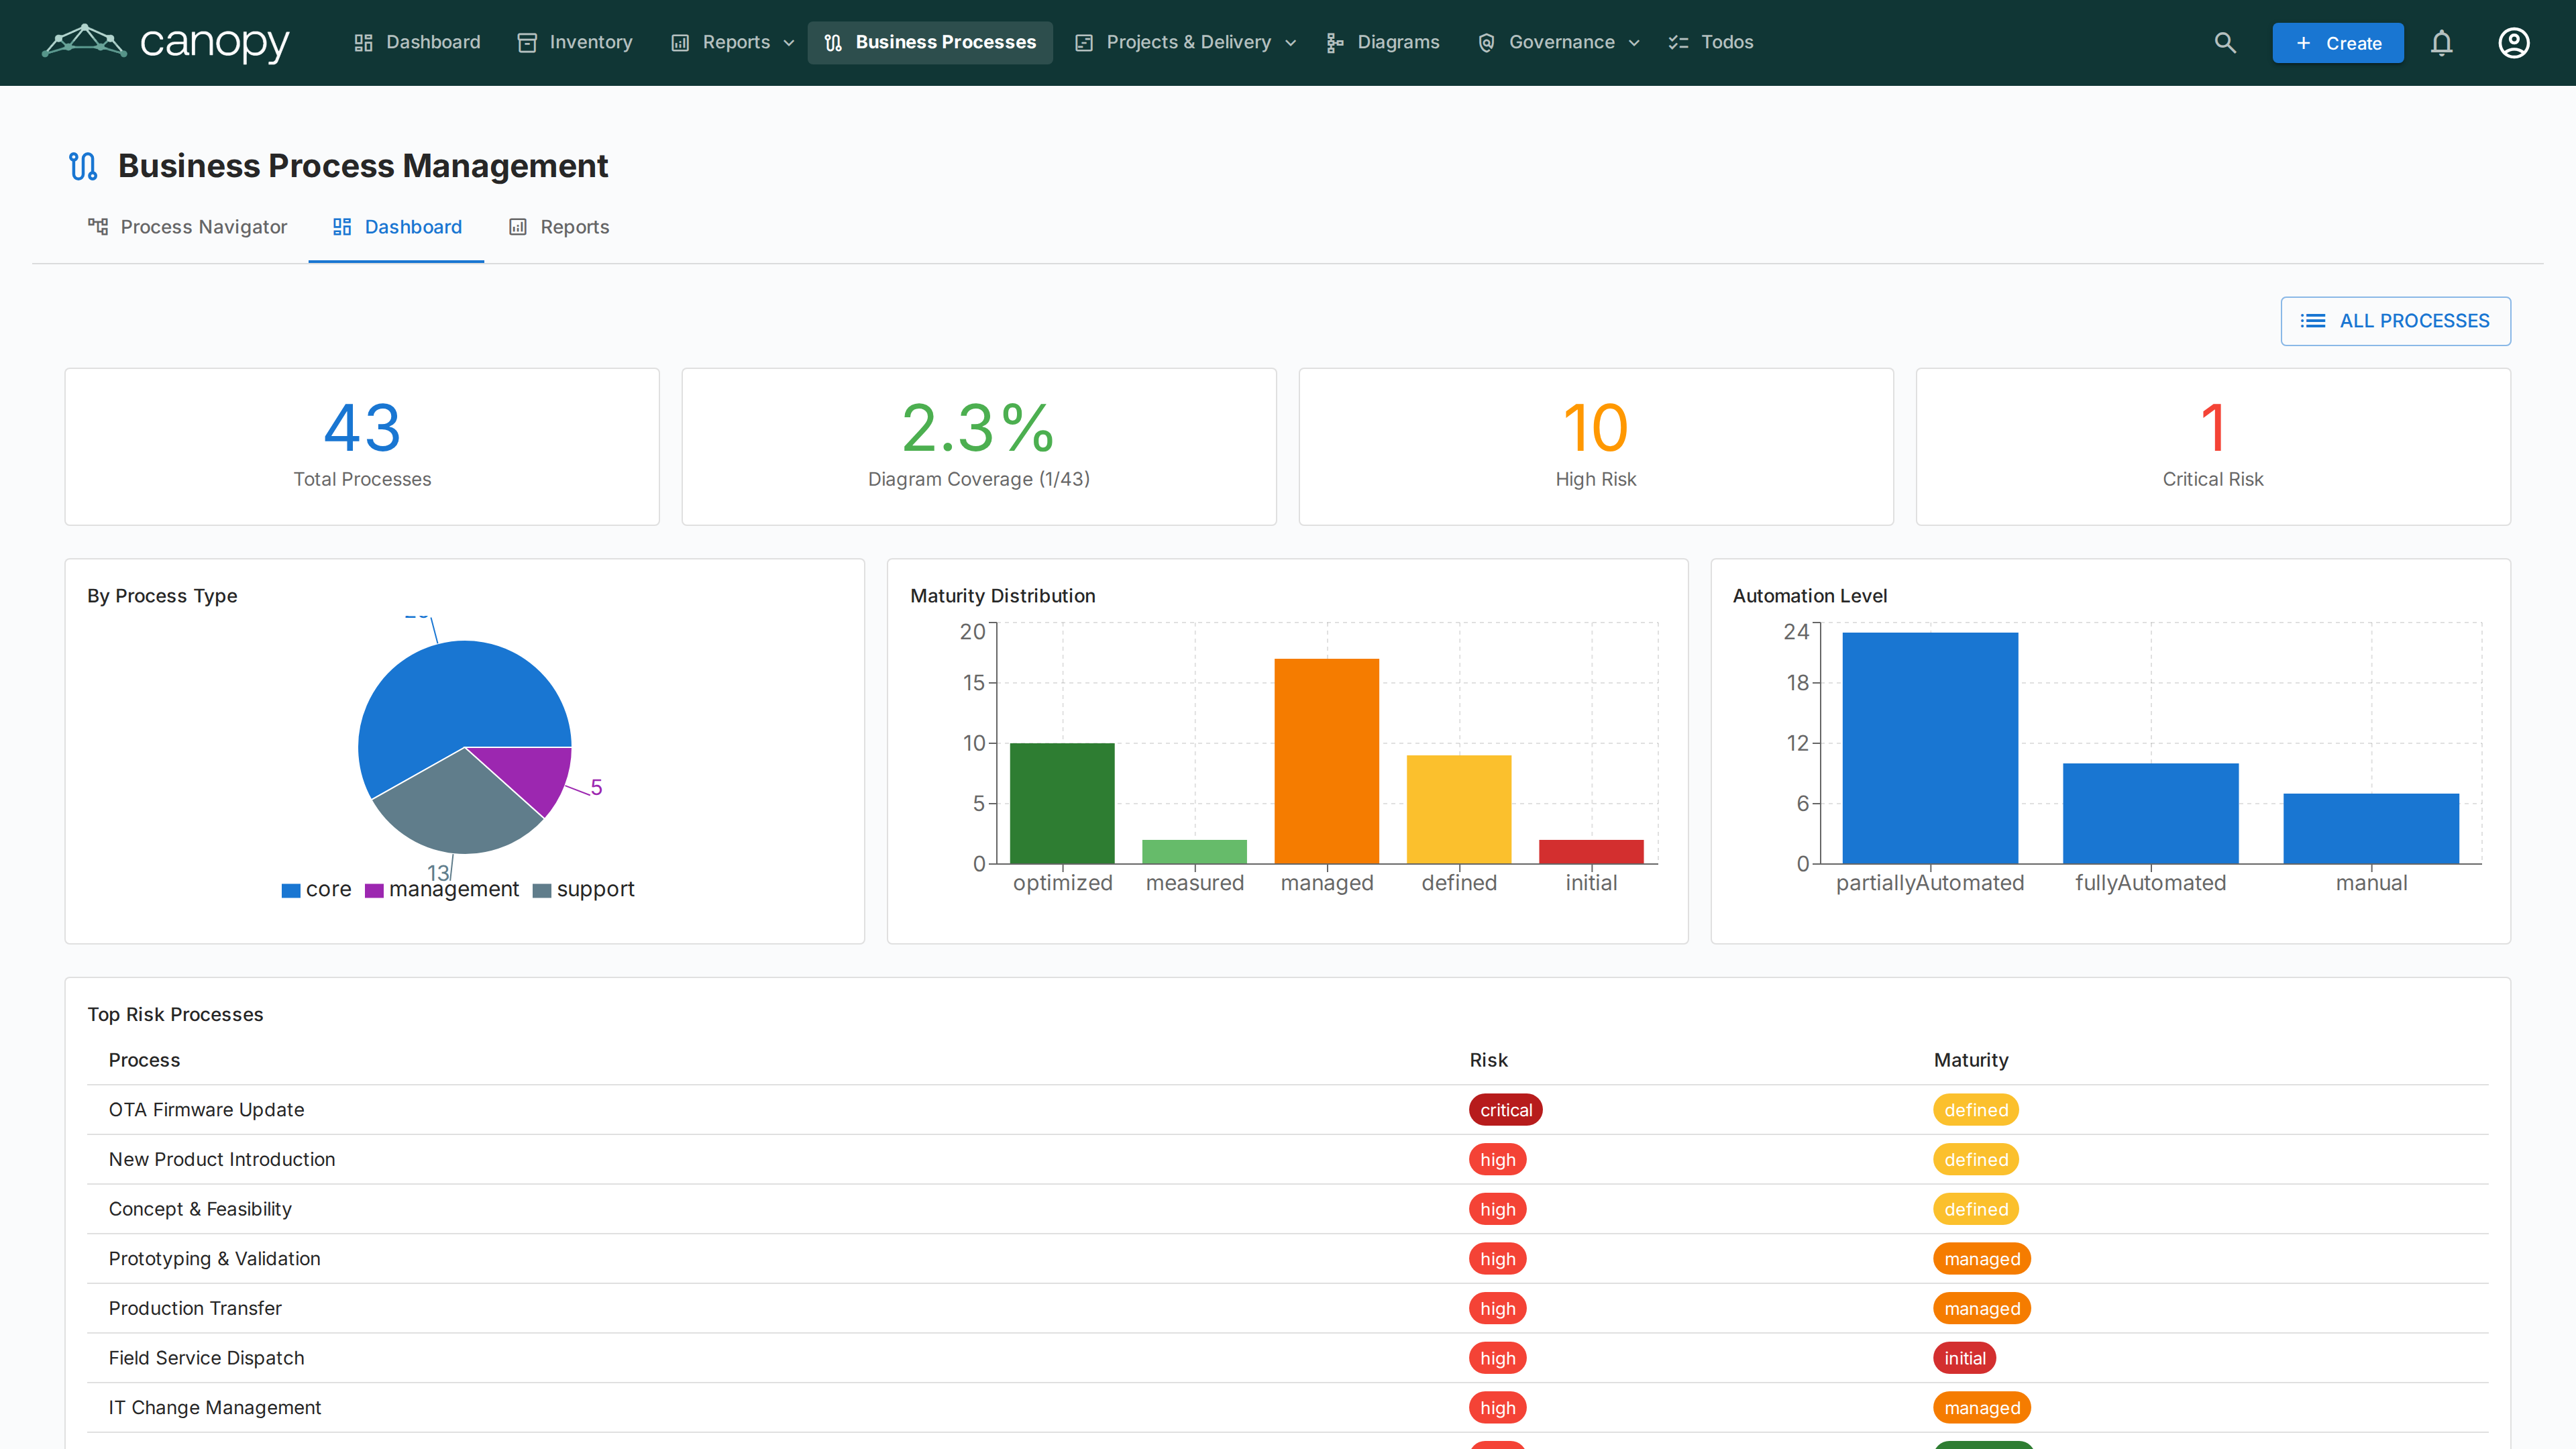Click the Risk column header
Image resolution: width=2576 pixels, height=1449 pixels.
(x=1488, y=1059)
